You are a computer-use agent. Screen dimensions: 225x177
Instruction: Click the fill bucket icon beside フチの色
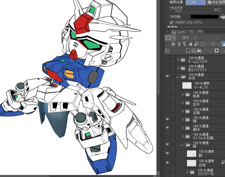[223, 17]
